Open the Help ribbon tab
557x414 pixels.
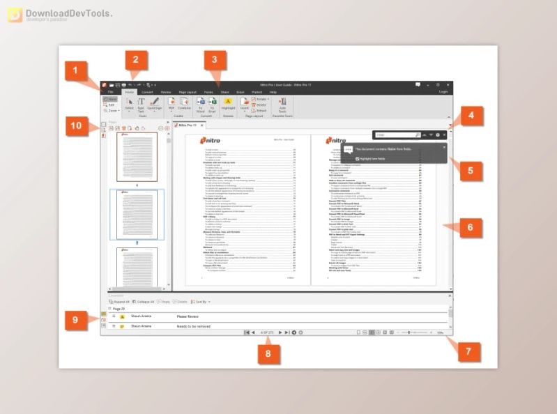coord(273,92)
